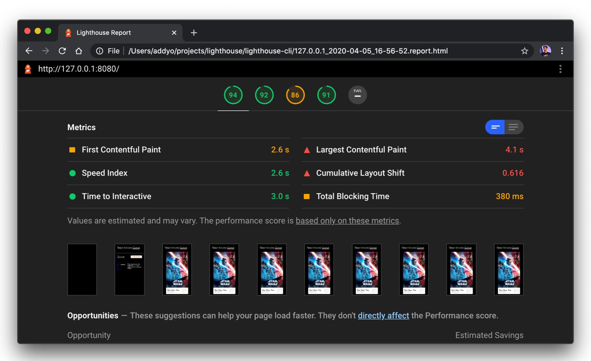591x361 pixels.
Task: Expand the Largest Contentful Paint metric
Action: pos(361,150)
